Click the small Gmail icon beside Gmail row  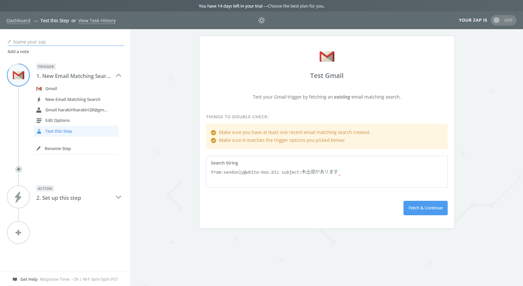pos(39,89)
